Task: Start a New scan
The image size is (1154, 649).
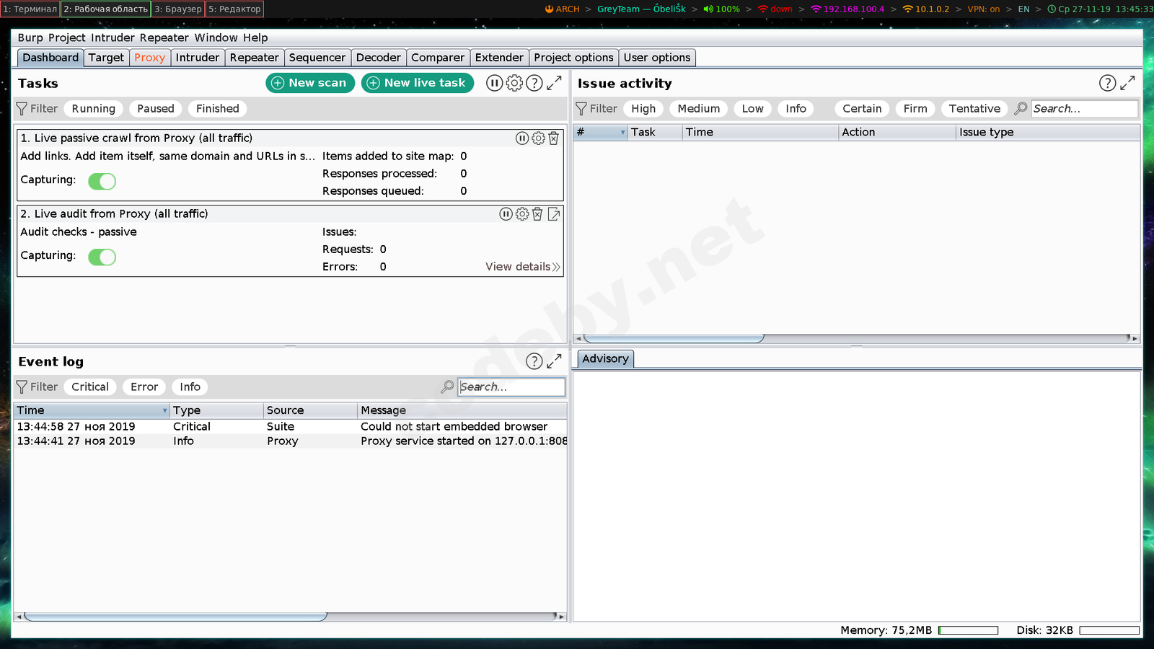Action: tap(309, 83)
